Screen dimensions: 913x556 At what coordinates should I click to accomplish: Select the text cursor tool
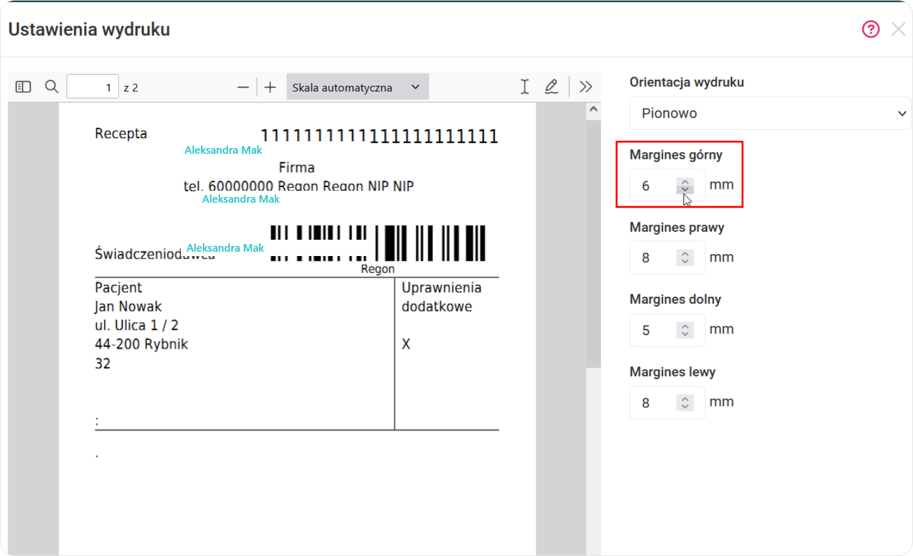click(525, 87)
